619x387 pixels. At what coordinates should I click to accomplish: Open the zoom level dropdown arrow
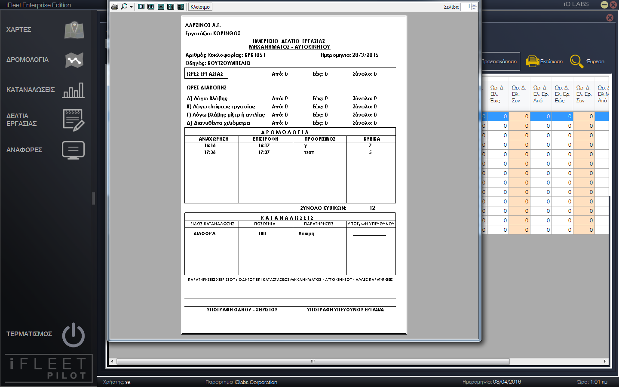pos(131,7)
